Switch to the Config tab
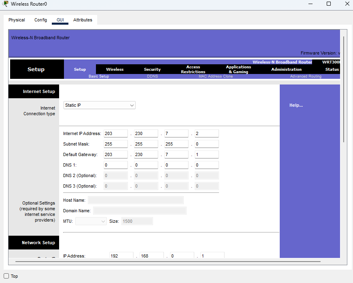 [40, 20]
